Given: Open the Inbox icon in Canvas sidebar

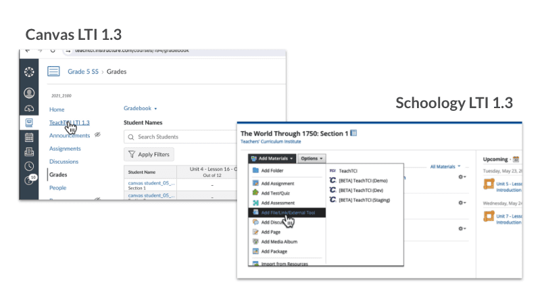Looking at the screenshot, I should pyautogui.click(x=29, y=152).
